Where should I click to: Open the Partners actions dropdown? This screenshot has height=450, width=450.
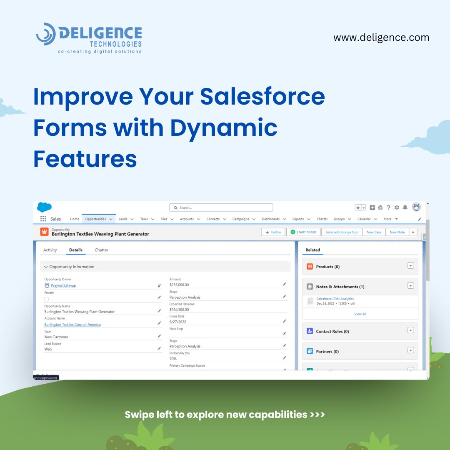[411, 350]
